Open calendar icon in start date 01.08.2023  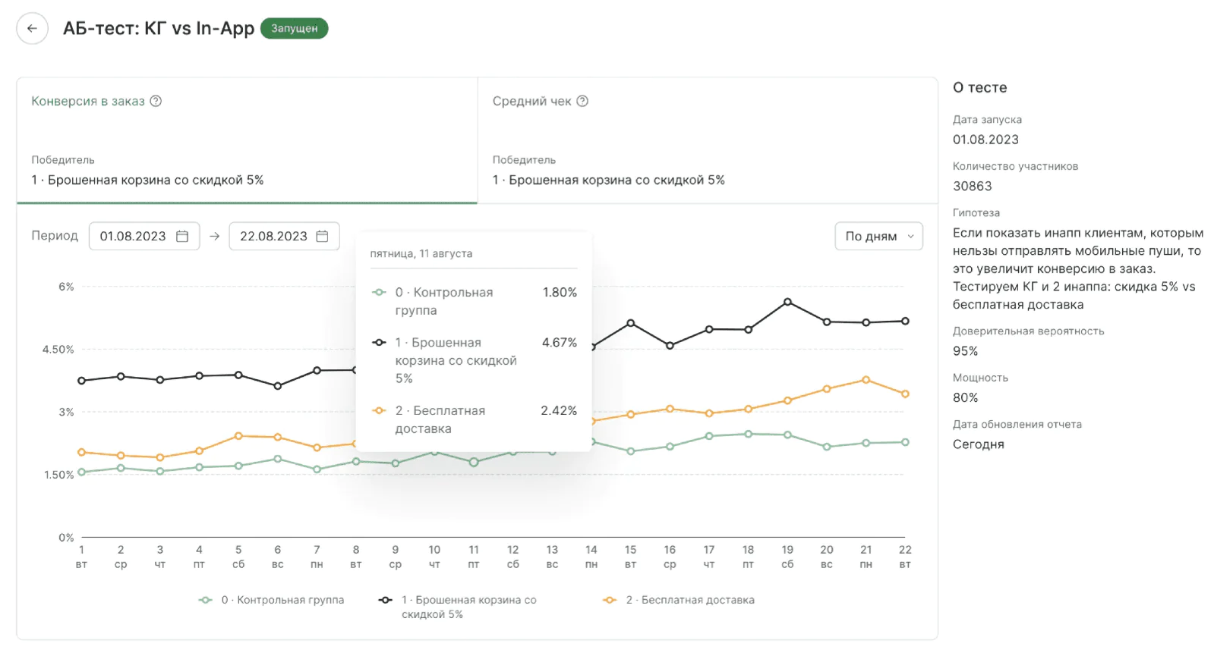tap(182, 236)
